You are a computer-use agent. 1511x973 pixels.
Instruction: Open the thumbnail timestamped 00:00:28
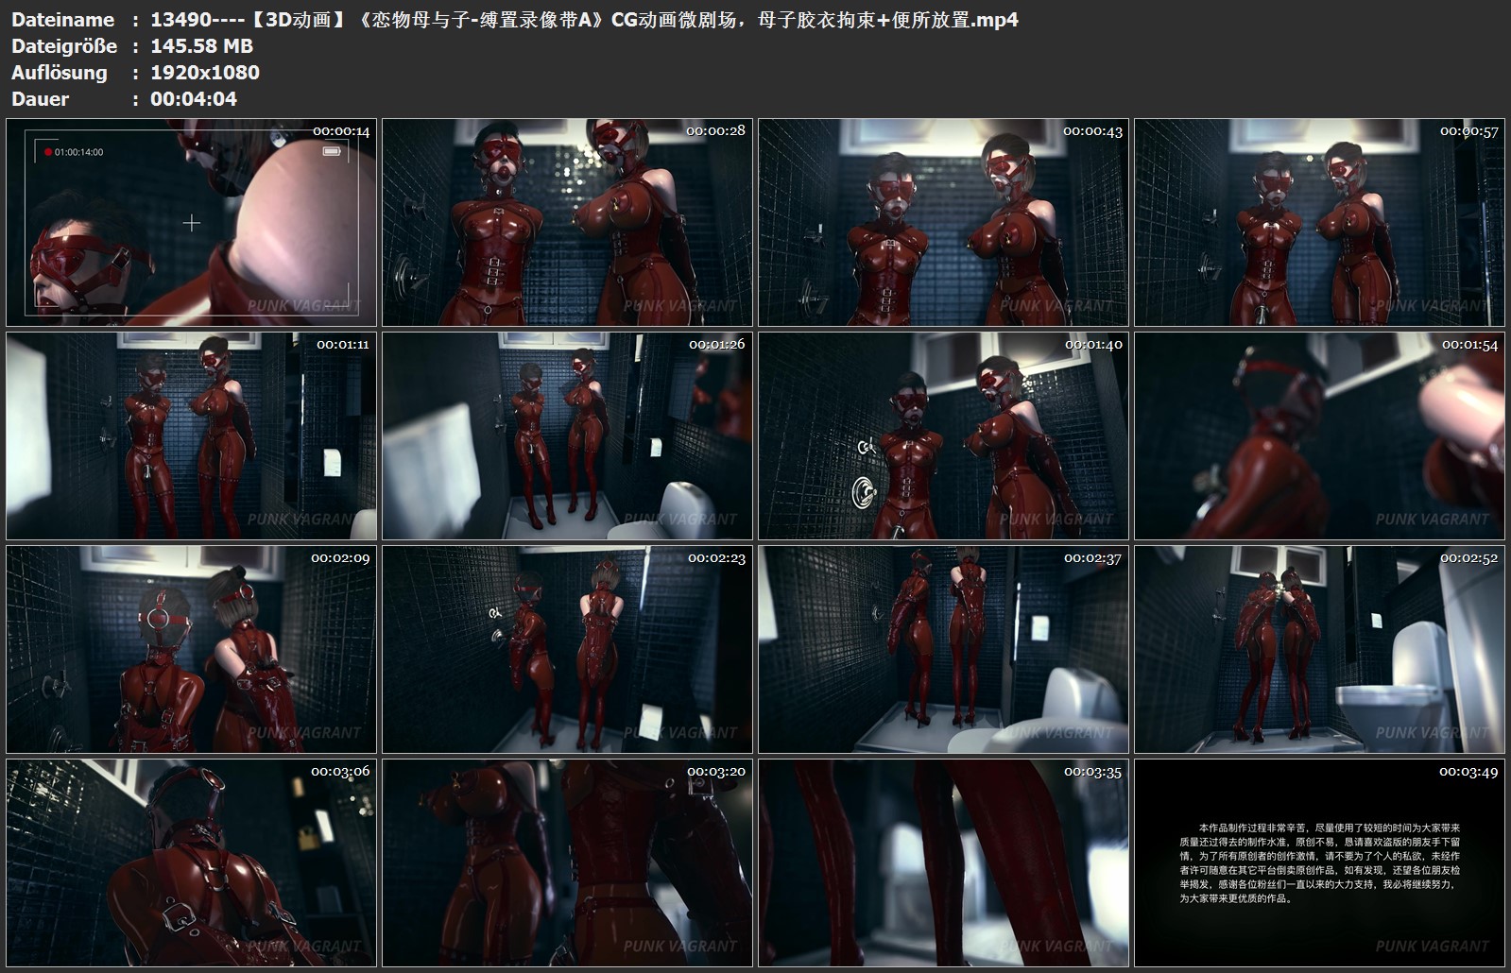pyautogui.click(x=567, y=223)
